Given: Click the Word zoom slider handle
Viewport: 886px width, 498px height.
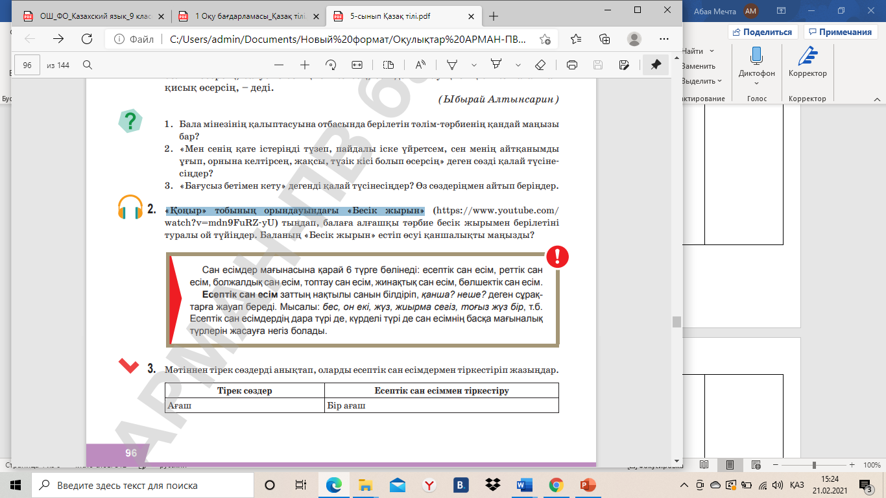Looking at the screenshot, I should pos(814,465).
